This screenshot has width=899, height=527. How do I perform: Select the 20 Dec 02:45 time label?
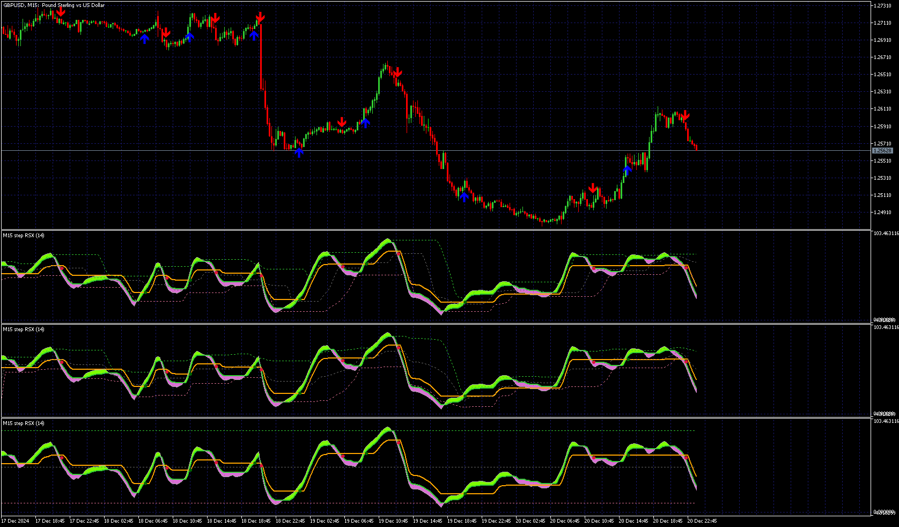pyautogui.click(x=530, y=521)
